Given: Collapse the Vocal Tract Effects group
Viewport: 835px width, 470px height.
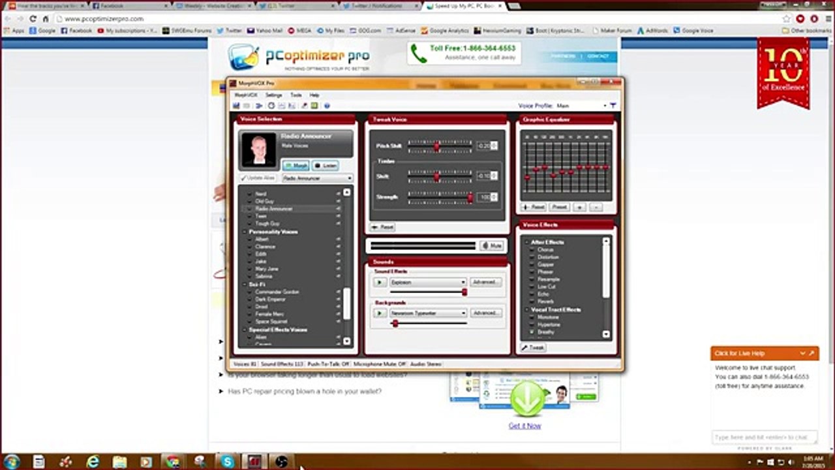Looking at the screenshot, I should [x=526, y=309].
